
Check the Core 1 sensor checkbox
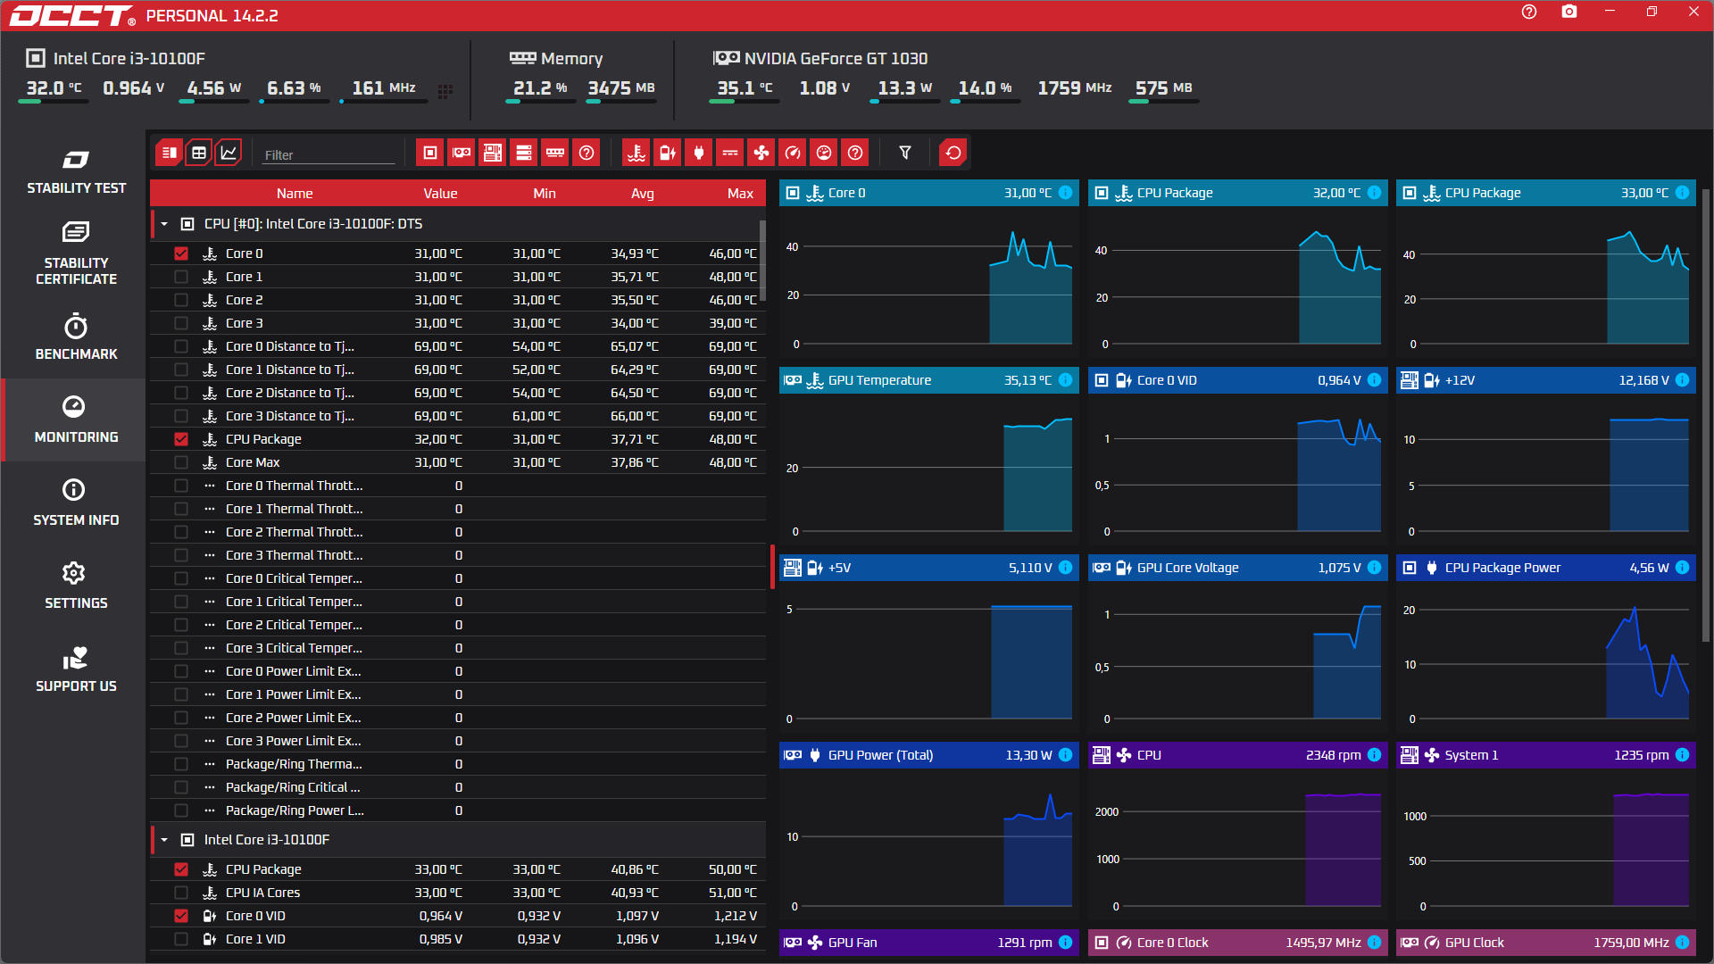(x=181, y=277)
